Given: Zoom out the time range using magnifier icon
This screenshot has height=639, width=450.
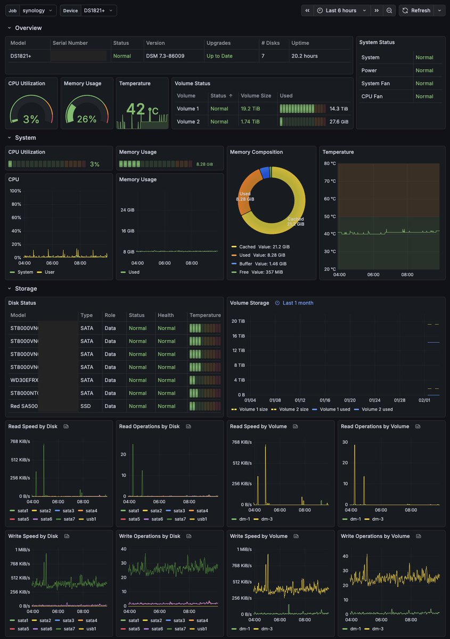Looking at the screenshot, I should [390, 11].
